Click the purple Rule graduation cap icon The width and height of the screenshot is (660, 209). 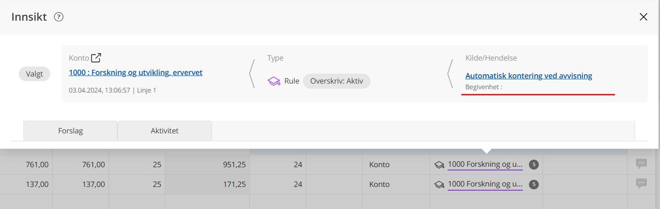[274, 81]
